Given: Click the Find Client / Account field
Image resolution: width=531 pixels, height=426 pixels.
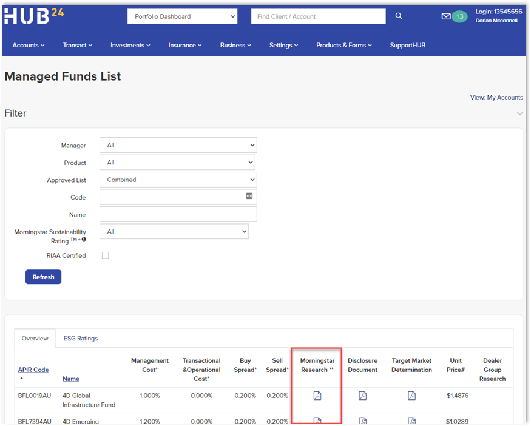Looking at the screenshot, I should click(x=318, y=16).
